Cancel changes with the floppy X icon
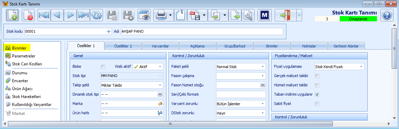 (128, 15)
